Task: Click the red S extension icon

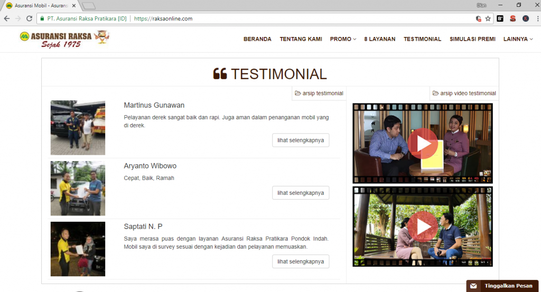Action: pos(512,18)
